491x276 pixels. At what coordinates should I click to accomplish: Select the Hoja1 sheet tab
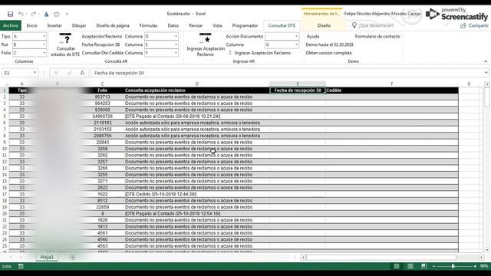47,257
